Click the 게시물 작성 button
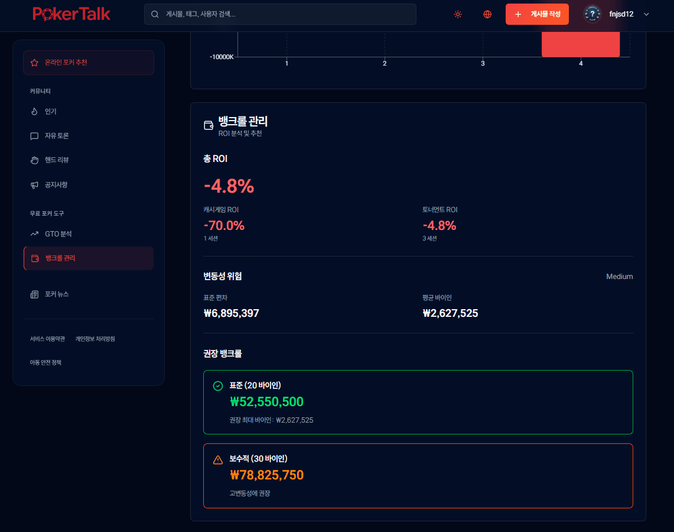Screen dimensions: 674x532 (x=537, y=14)
